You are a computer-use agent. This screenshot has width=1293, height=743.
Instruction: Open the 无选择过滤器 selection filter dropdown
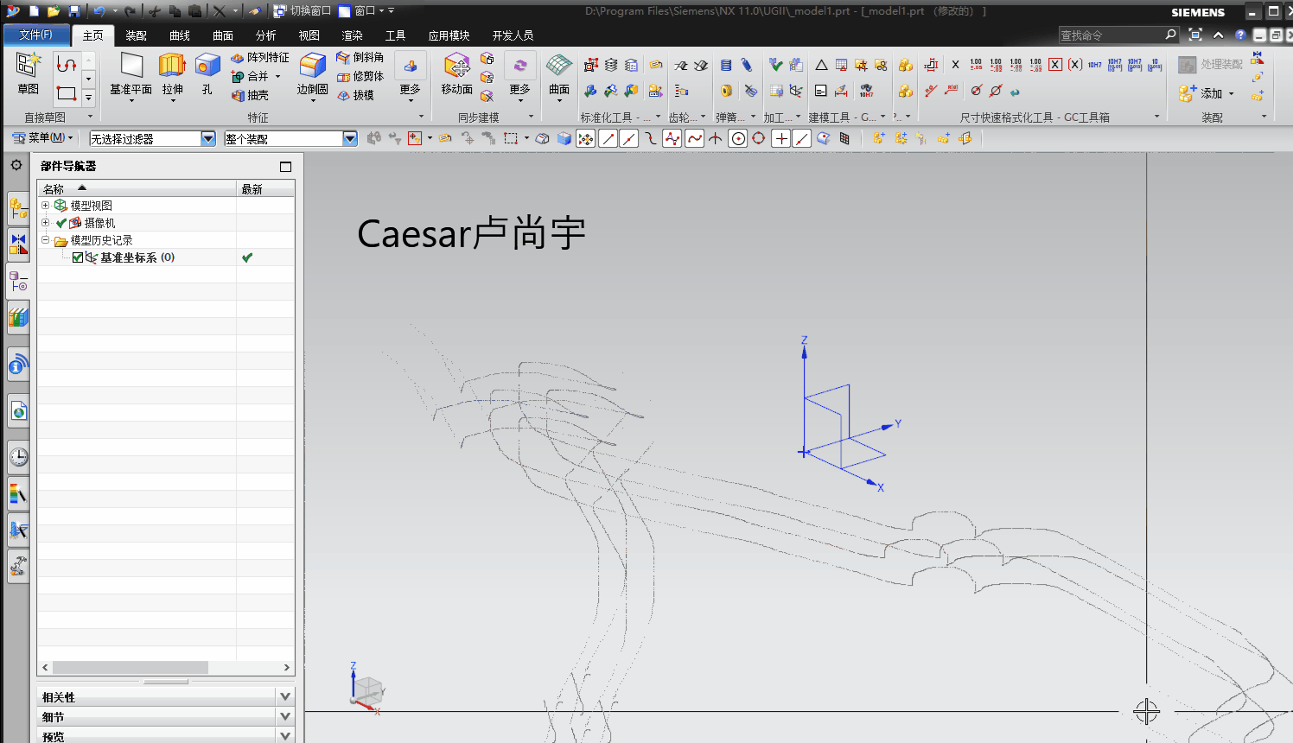click(x=208, y=138)
